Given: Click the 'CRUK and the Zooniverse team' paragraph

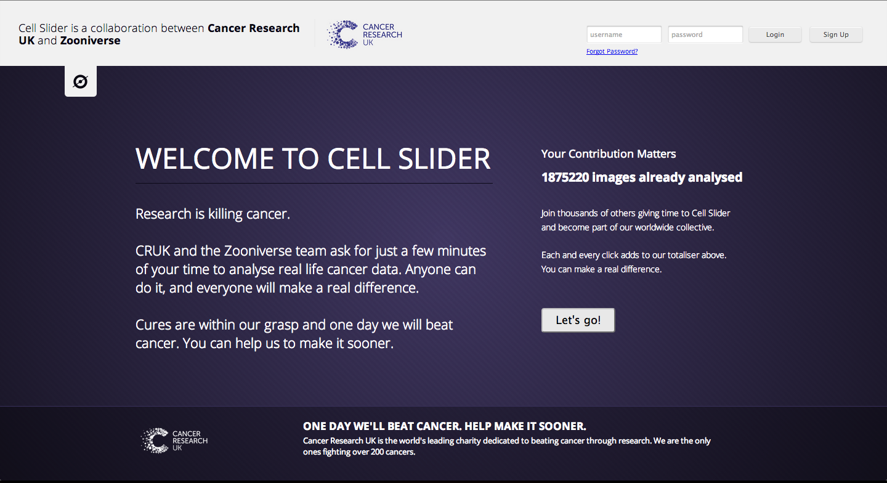Looking at the screenshot, I should [311, 269].
